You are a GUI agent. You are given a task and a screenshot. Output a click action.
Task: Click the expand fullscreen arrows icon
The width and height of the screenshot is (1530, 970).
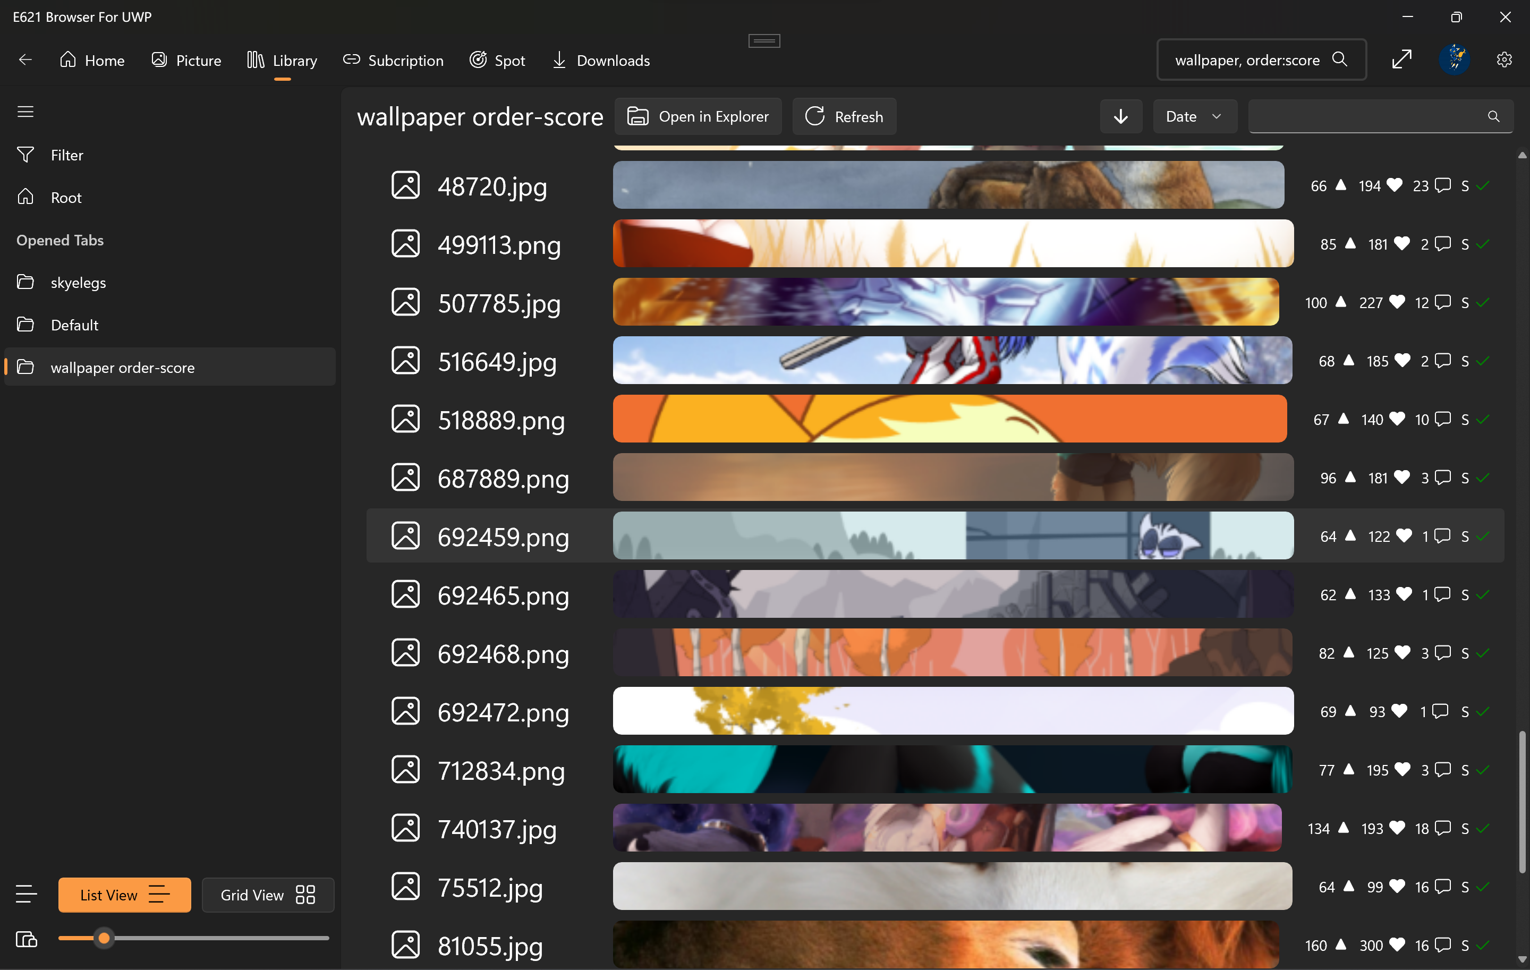tap(1401, 59)
